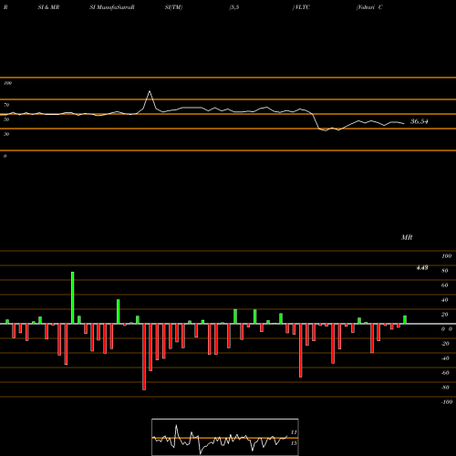Click the RSI line spike peak above 70

tap(150, 91)
